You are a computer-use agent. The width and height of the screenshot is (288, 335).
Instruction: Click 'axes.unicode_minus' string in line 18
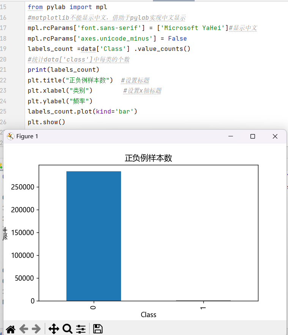pyautogui.click(x=115, y=38)
